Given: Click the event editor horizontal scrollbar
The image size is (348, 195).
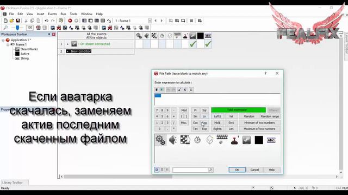Looking at the screenshot, I should [x=117, y=177].
